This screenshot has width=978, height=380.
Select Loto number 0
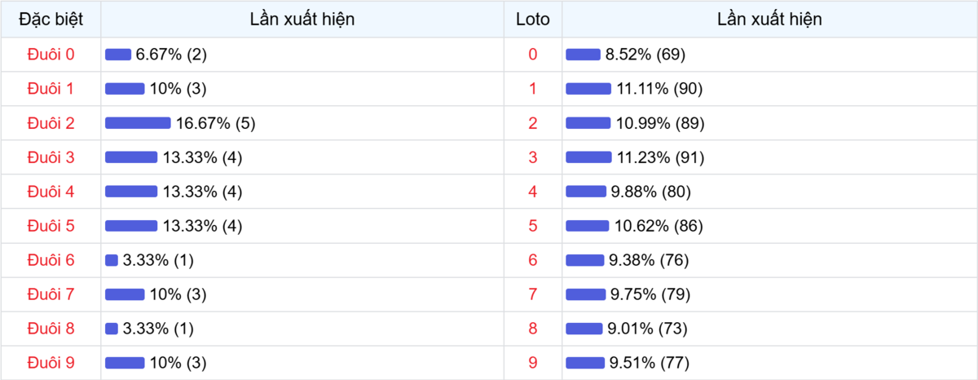533,55
